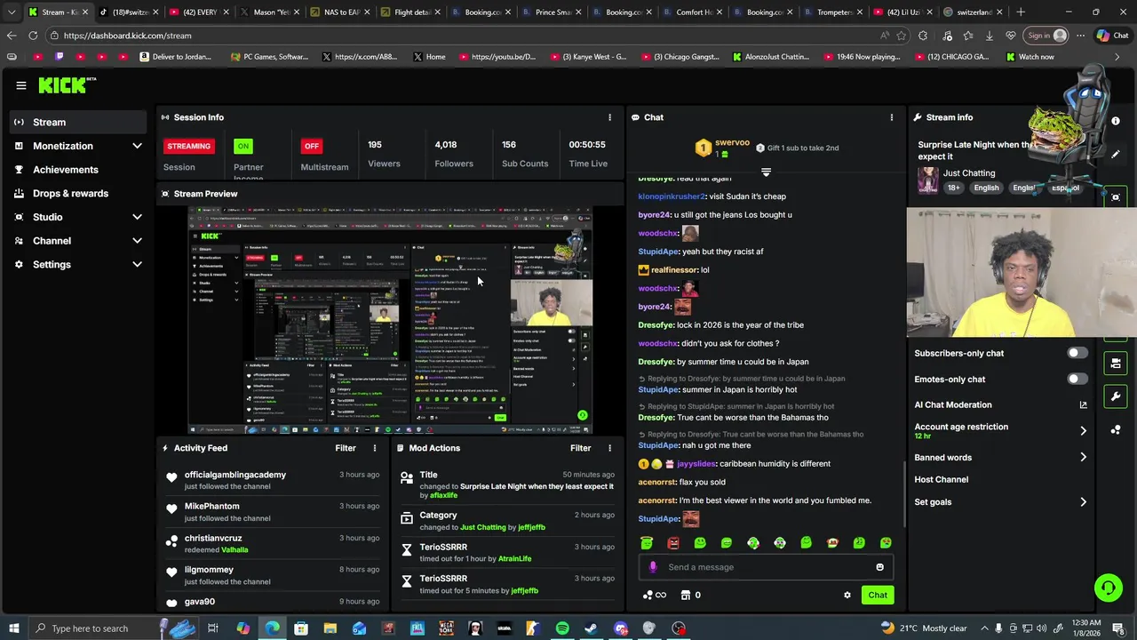Select Stream in sidebar
Screen dimensions: 1137x640
(x=80, y=122)
